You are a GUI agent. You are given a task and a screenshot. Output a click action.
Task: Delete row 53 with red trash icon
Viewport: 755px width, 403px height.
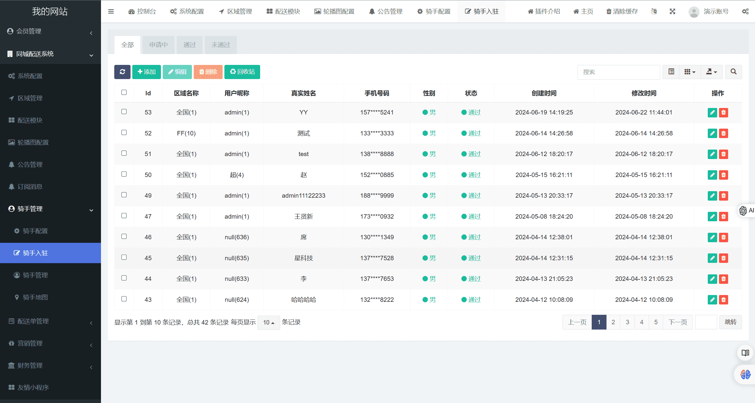coord(723,112)
